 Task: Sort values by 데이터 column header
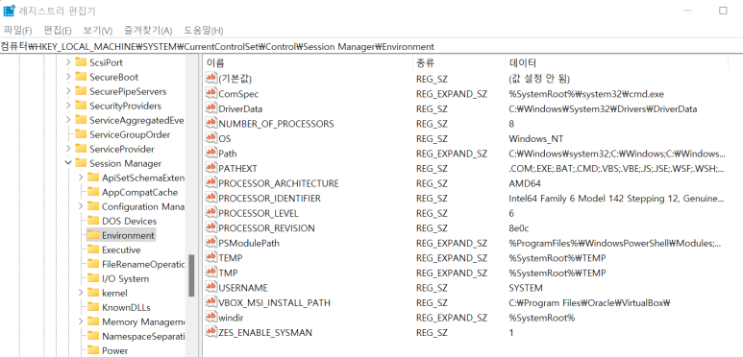click(x=616, y=63)
